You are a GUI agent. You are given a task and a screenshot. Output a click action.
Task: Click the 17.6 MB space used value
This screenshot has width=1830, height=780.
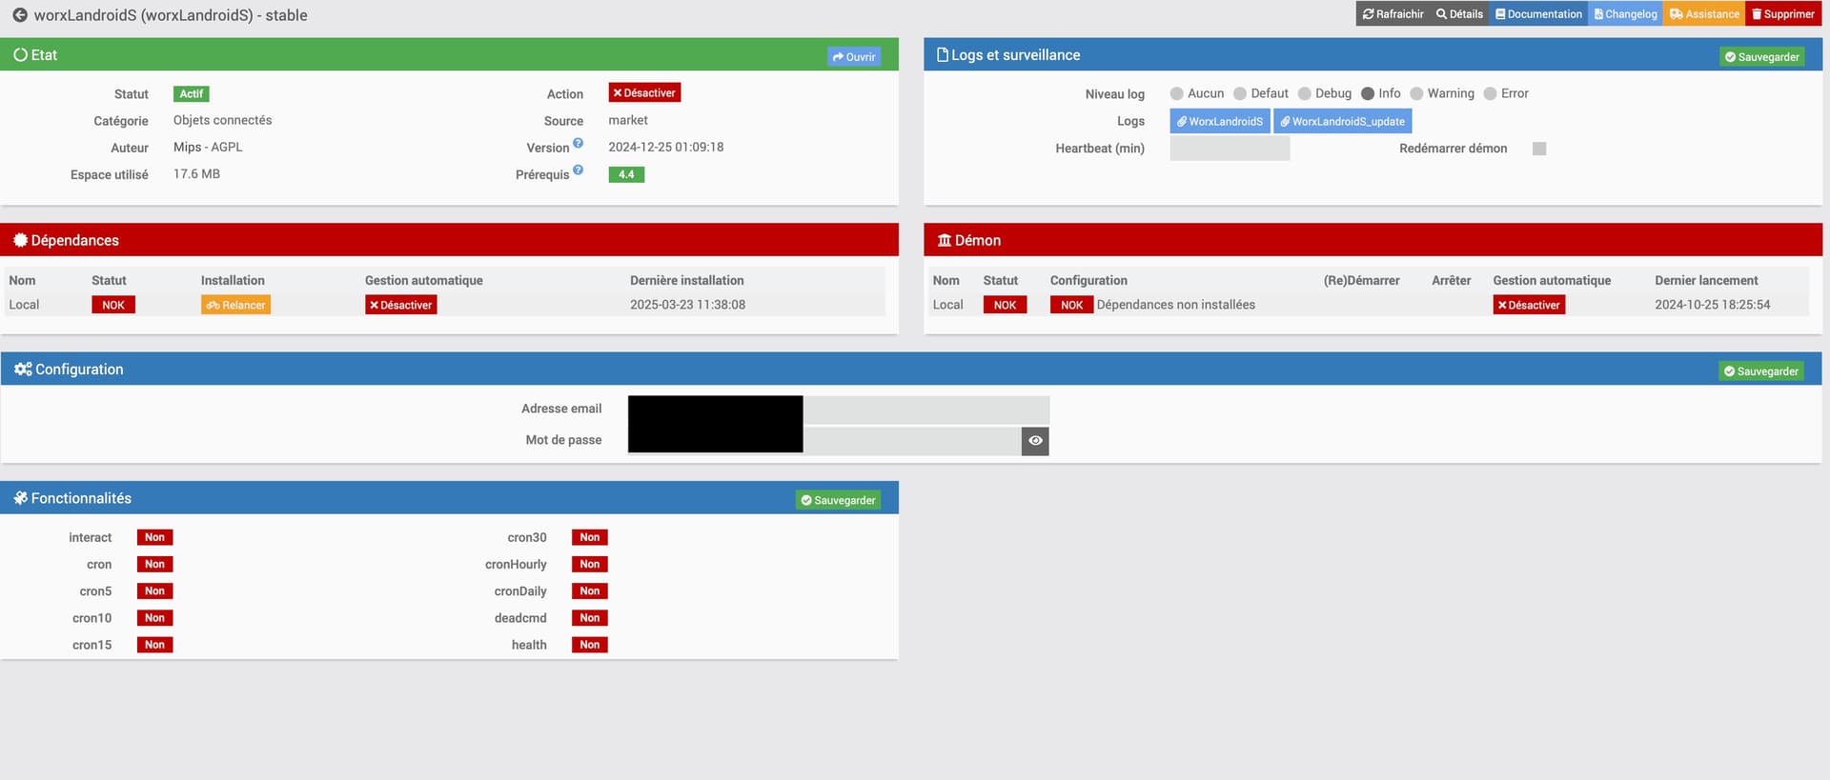[196, 173]
